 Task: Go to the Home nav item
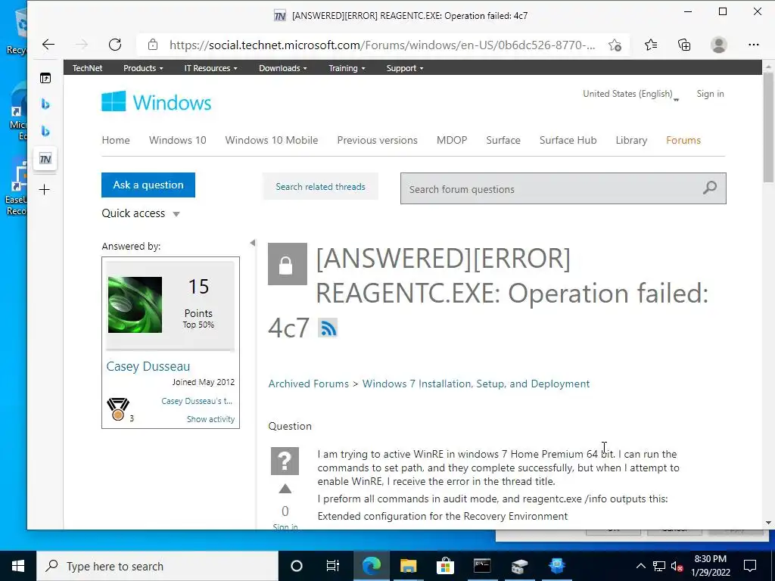[116, 140]
